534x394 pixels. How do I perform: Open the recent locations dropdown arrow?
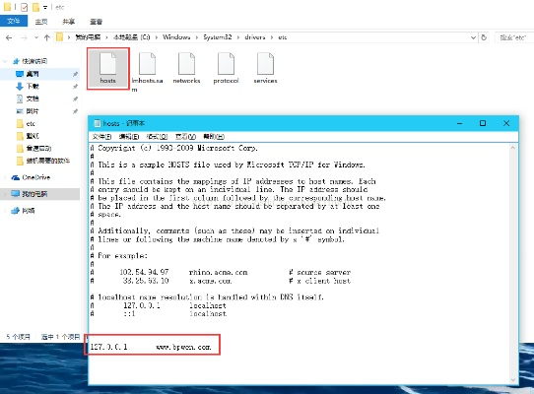pos(36,37)
